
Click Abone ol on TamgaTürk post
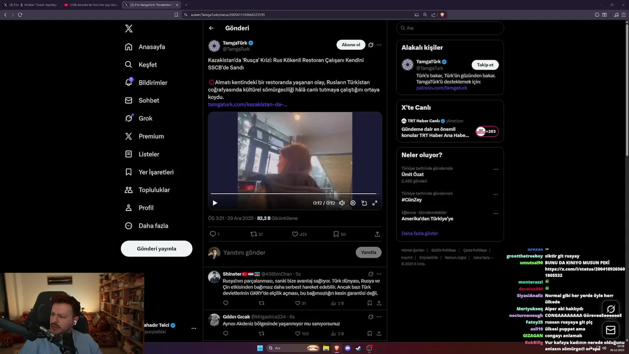(351, 45)
